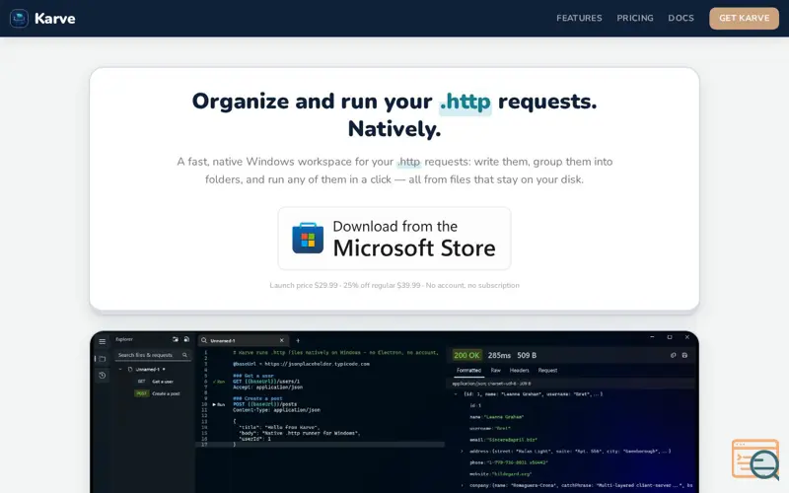Click the username value in the response
Screen dimensions: 789x493
point(503,429)
